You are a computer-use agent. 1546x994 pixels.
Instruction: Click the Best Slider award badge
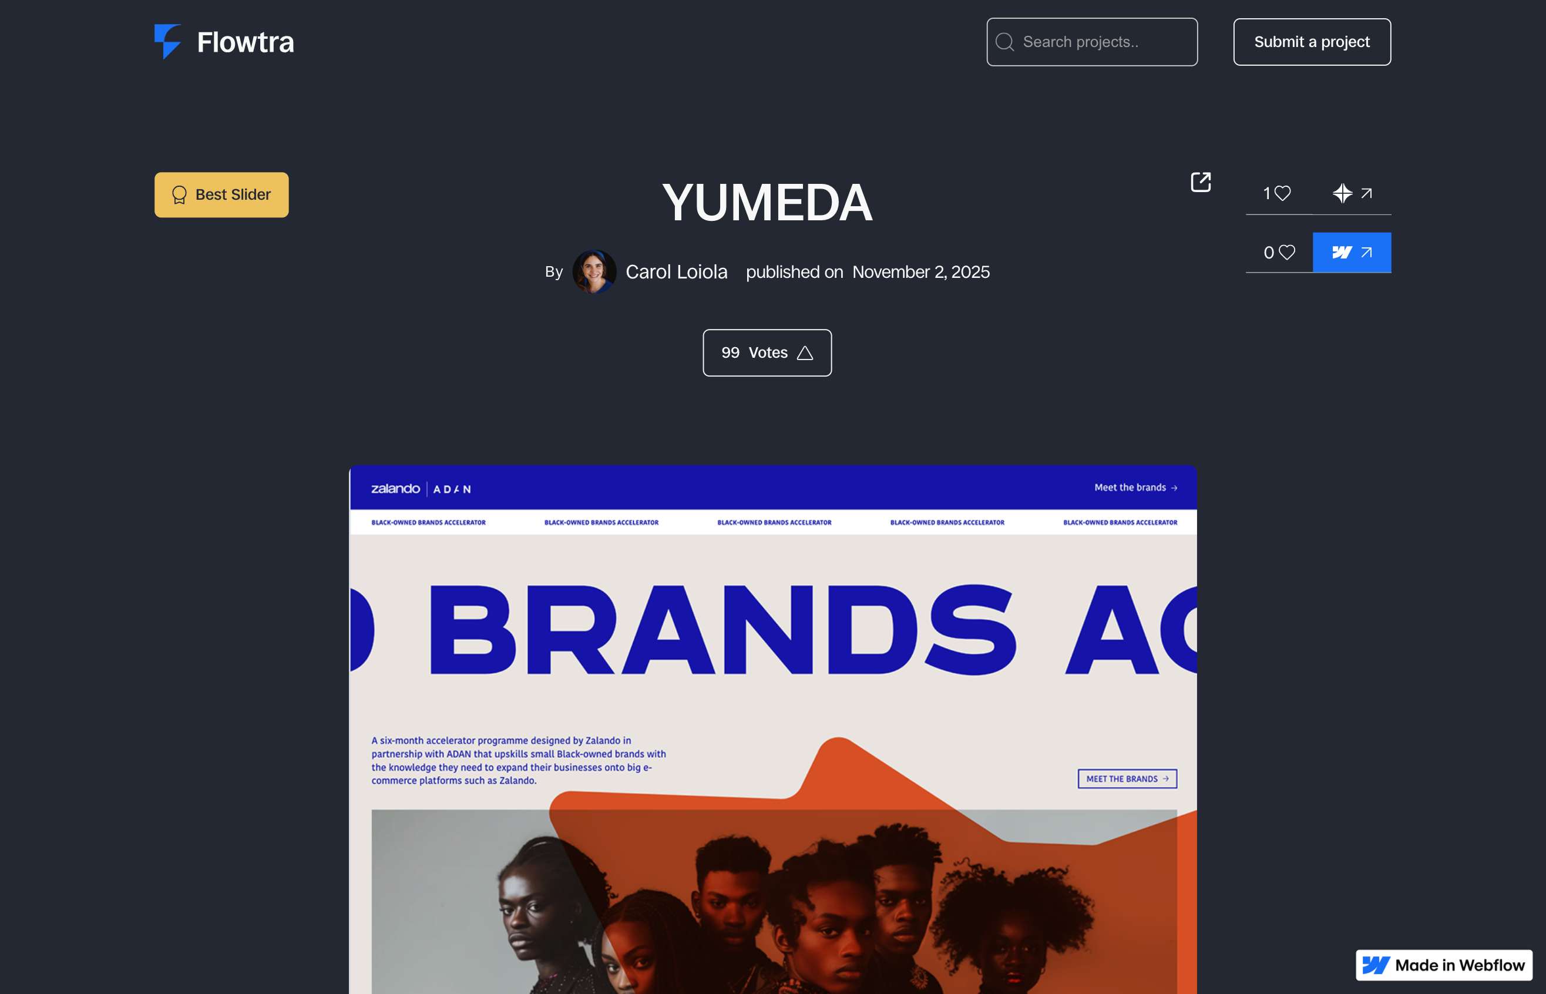(221, 194)
